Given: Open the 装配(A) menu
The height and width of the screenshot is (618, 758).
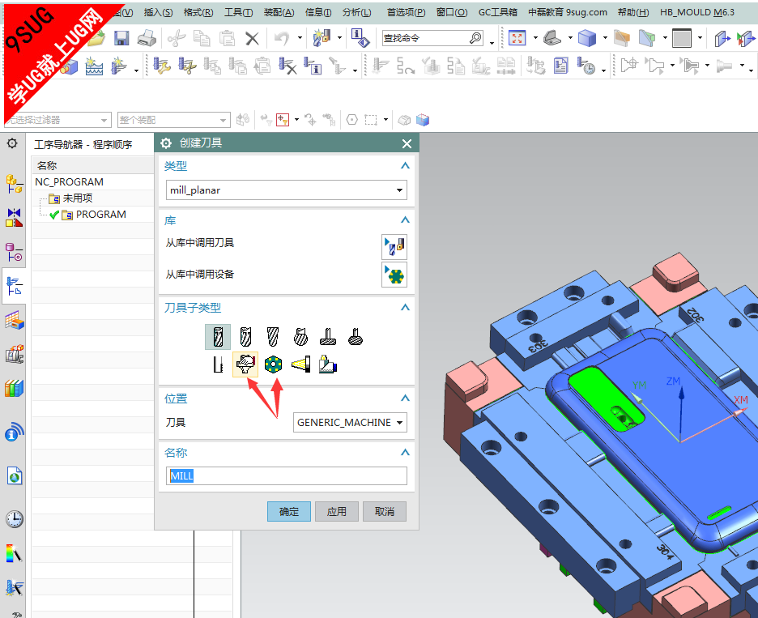Looking at the screenshot, I should pos(279,12).
